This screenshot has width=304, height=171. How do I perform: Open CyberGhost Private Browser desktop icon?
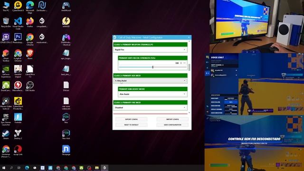(x=18, y=104)
